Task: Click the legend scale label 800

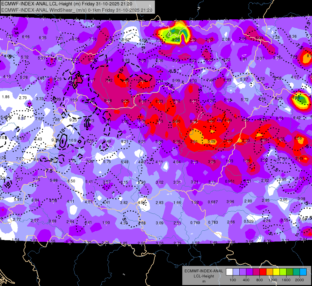Action: click(259, 280)
